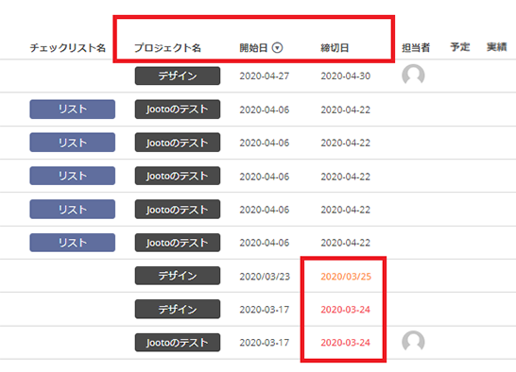The image size is (516, 372).
Task: Open the デザイン tag with deadline 2020-03-24
Action: click(178, 309)
